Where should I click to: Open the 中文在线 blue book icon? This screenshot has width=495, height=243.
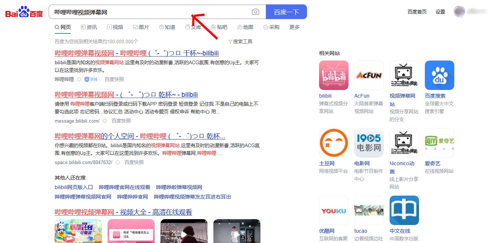404,210
